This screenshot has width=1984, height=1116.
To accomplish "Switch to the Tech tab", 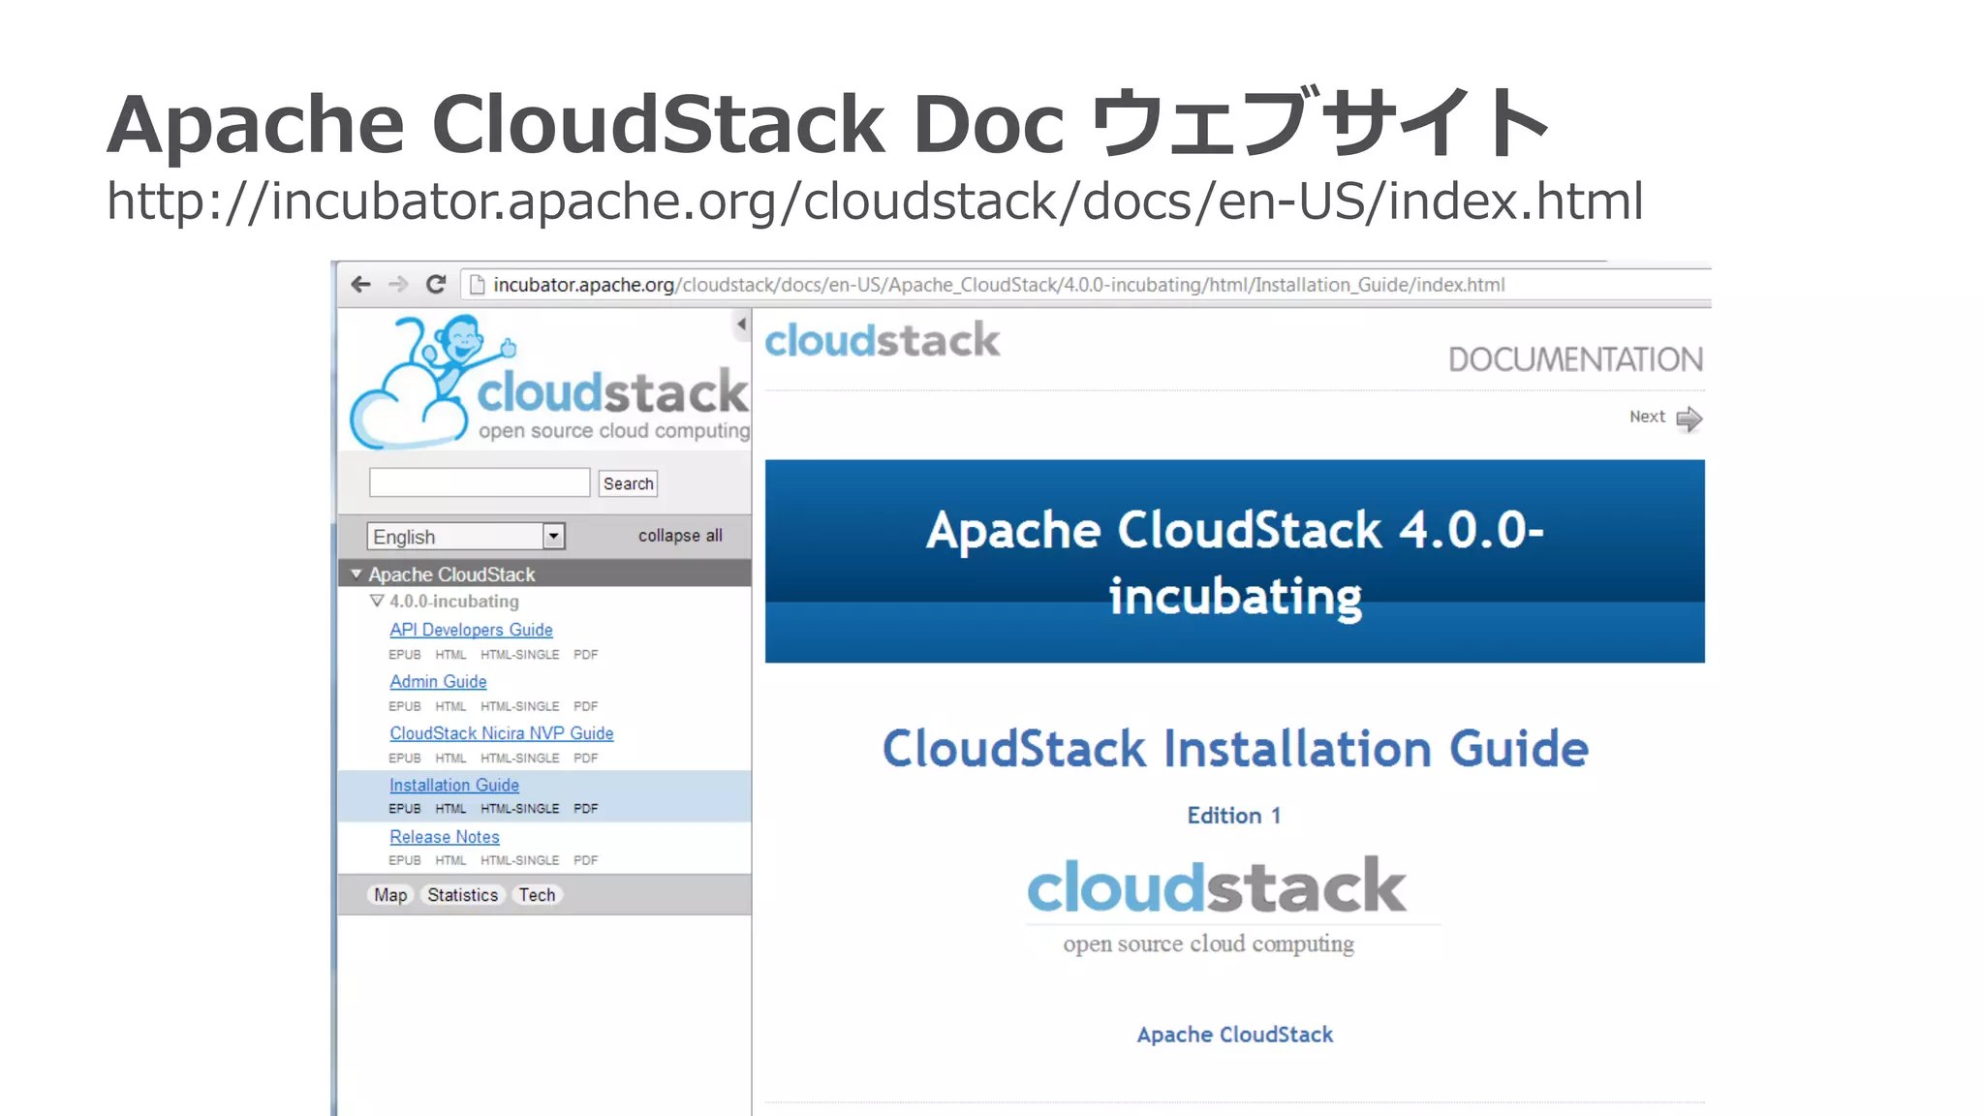I will (537, 895).
